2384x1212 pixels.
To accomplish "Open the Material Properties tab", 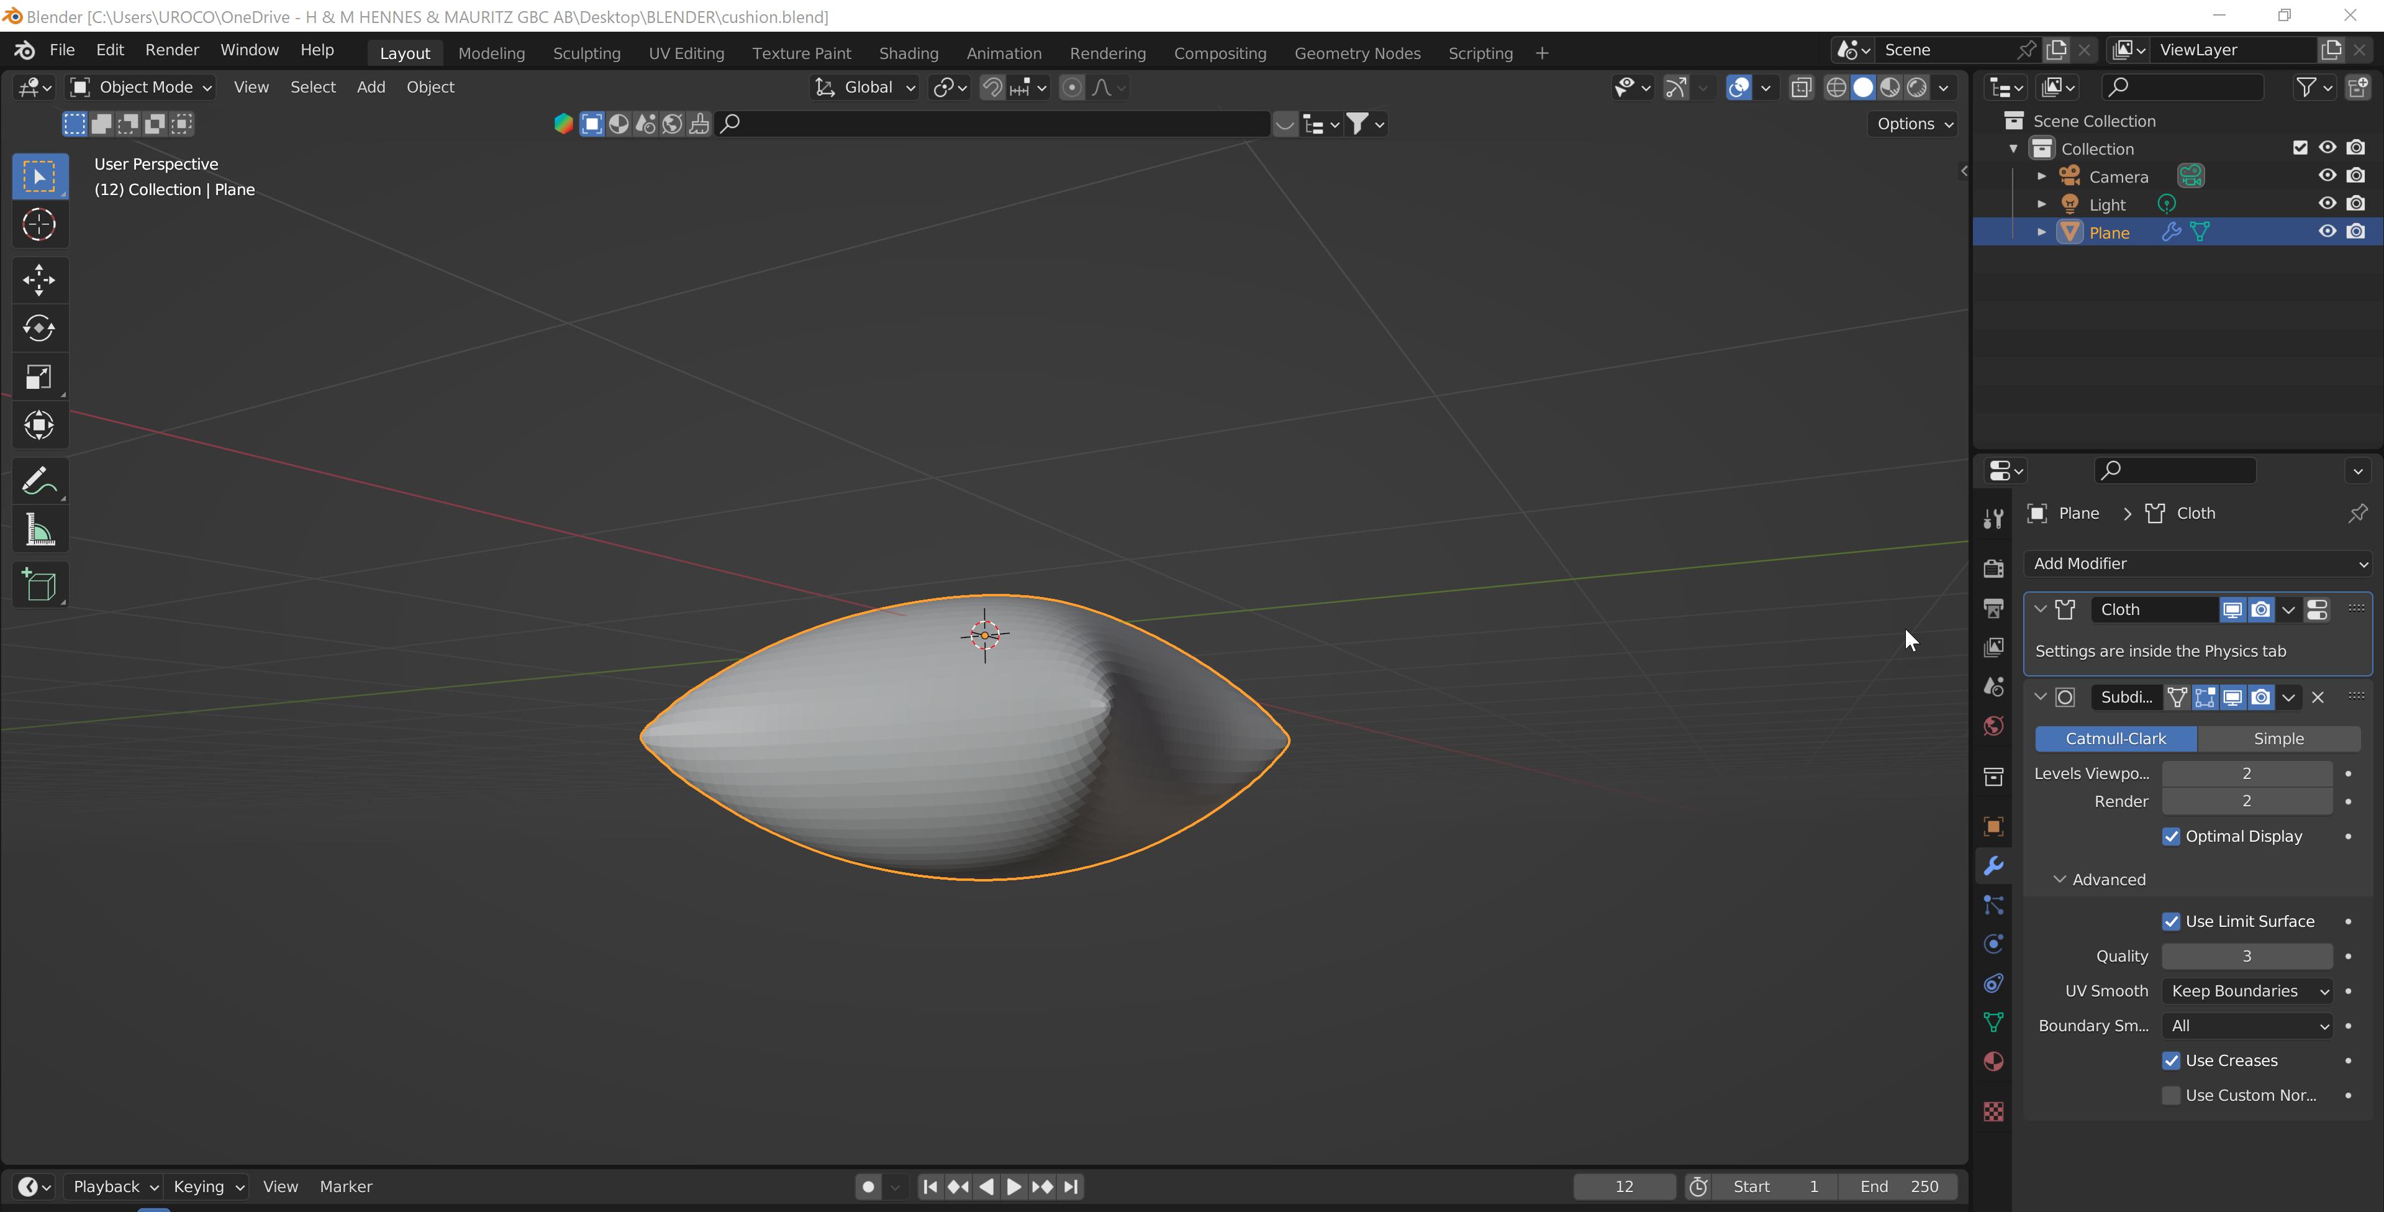I will [x=1993, y=1061].
